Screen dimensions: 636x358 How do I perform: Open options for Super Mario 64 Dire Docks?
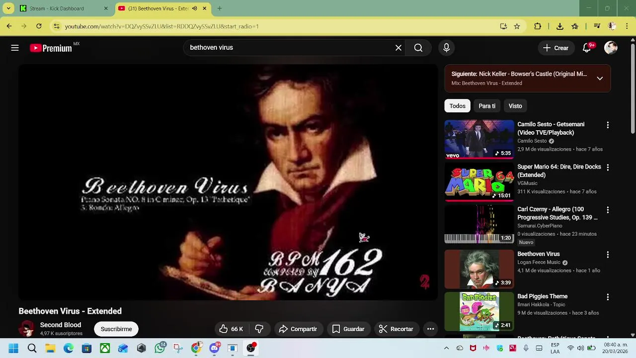[x=607, y=168]
